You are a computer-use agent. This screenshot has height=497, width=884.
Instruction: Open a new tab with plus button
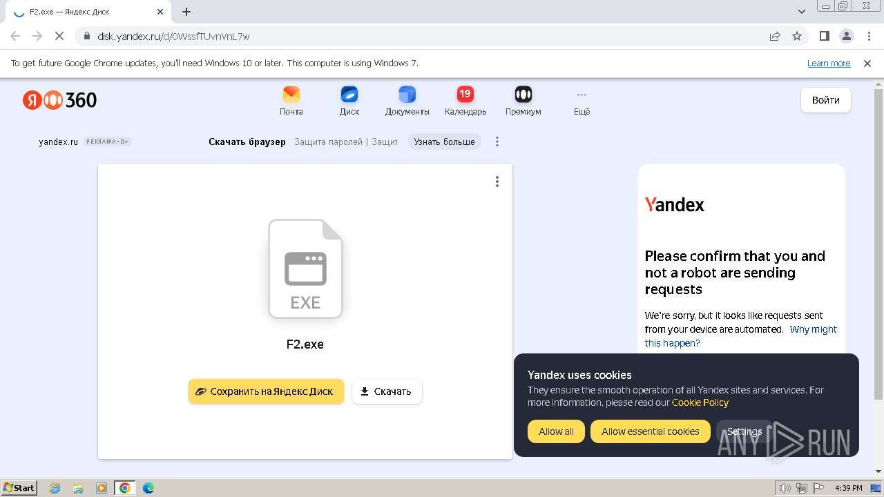(186, 12)
